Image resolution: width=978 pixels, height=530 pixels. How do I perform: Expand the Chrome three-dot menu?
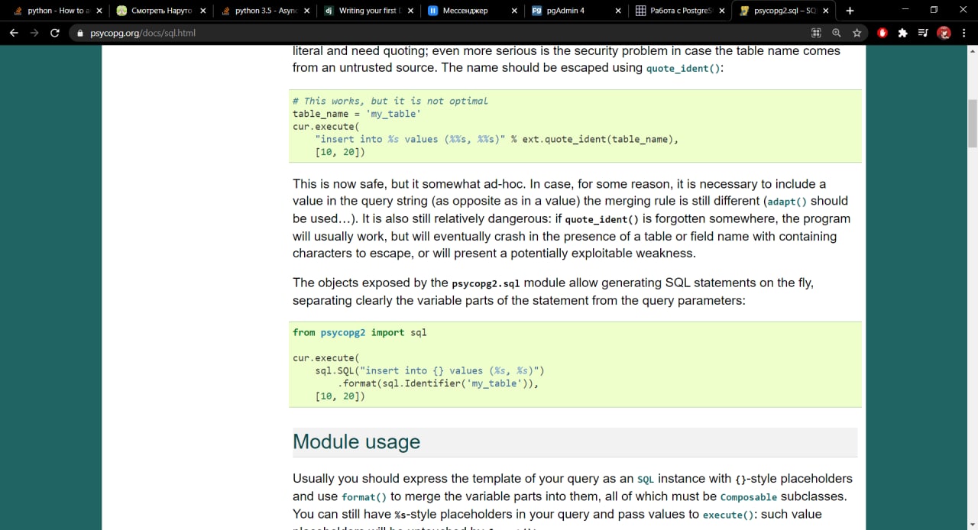(x=964, y=33)
